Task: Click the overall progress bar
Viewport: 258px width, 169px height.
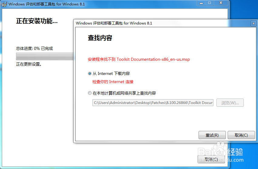Action: click(45, 56)
